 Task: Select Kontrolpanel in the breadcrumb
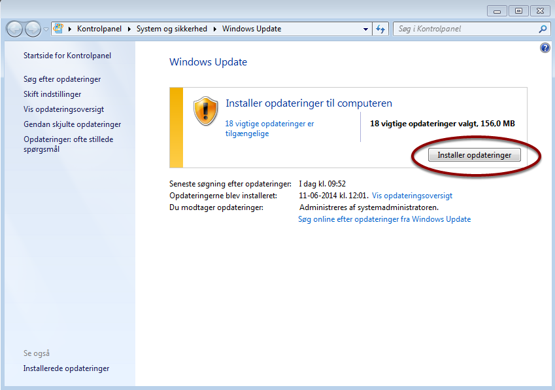(99, 29)
